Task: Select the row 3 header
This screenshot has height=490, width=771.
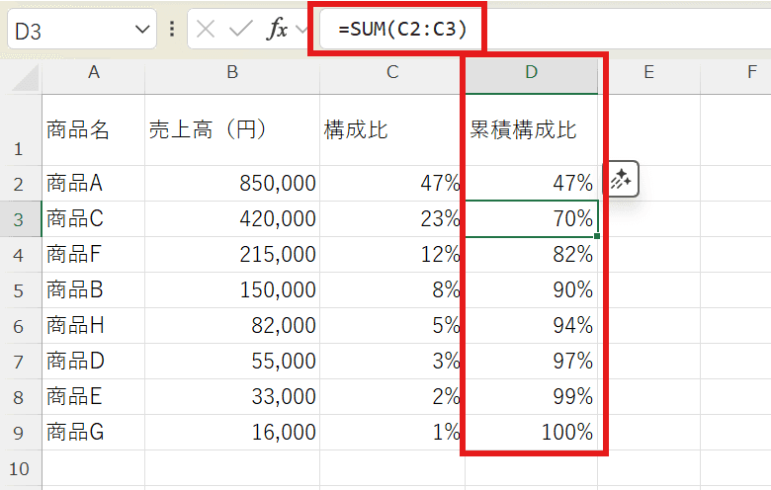Action: coord(20,218)
